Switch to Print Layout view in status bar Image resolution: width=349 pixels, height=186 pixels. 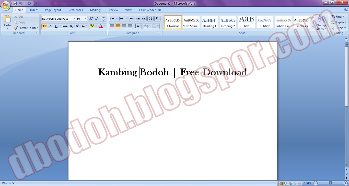click(x=281, y=183)
